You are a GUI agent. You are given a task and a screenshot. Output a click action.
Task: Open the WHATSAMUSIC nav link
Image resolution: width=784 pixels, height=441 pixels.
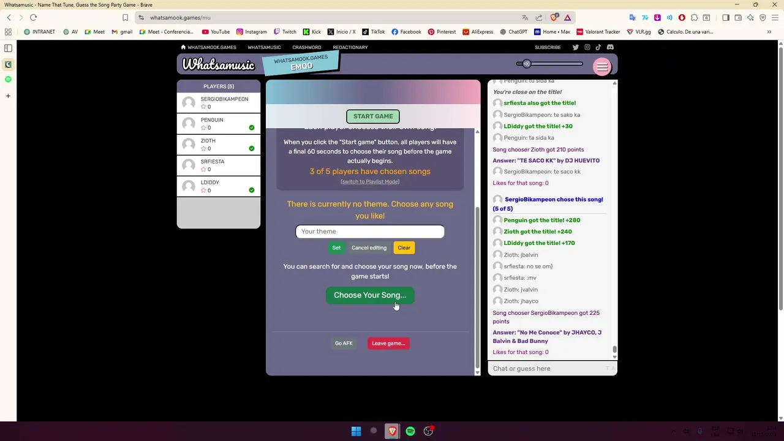[264, 47]
